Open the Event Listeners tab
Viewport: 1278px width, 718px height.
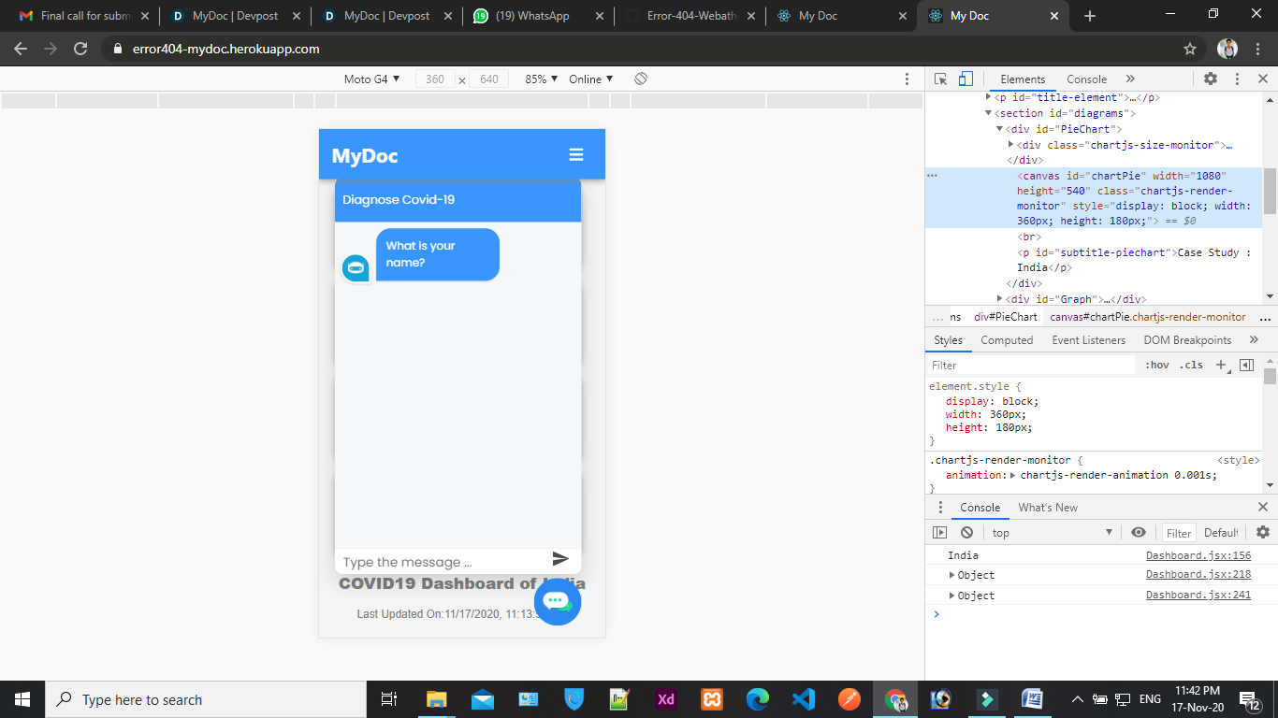[x=1089, y=340]
